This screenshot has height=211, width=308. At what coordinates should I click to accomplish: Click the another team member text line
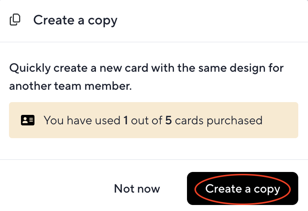coord(70,86)
